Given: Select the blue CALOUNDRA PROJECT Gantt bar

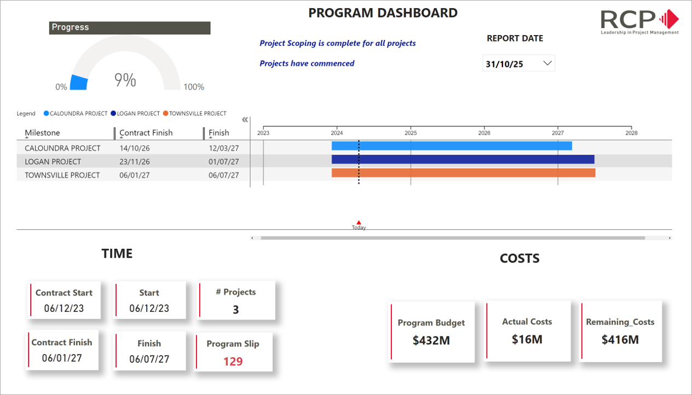Looking at the screenshot, I should click(x=451, y=146).
